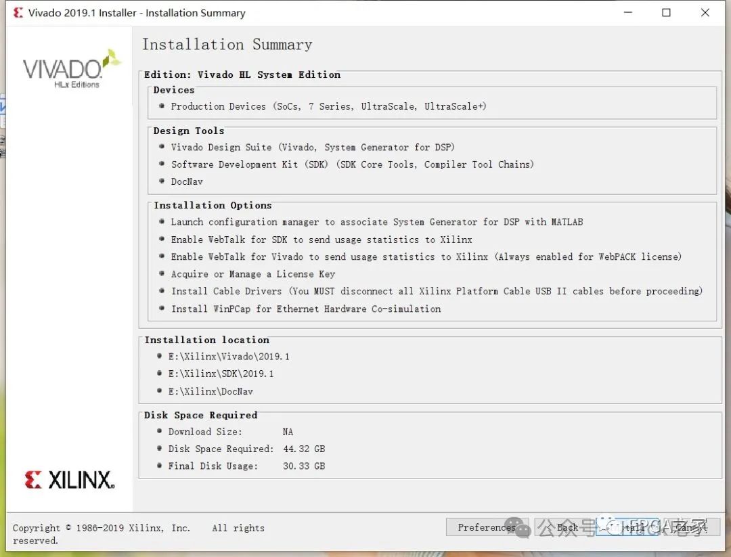The height and width of the screenshot is (557, 731).
Task: Select the Vivado Design Suite line
Action: [x=312, y=148]
